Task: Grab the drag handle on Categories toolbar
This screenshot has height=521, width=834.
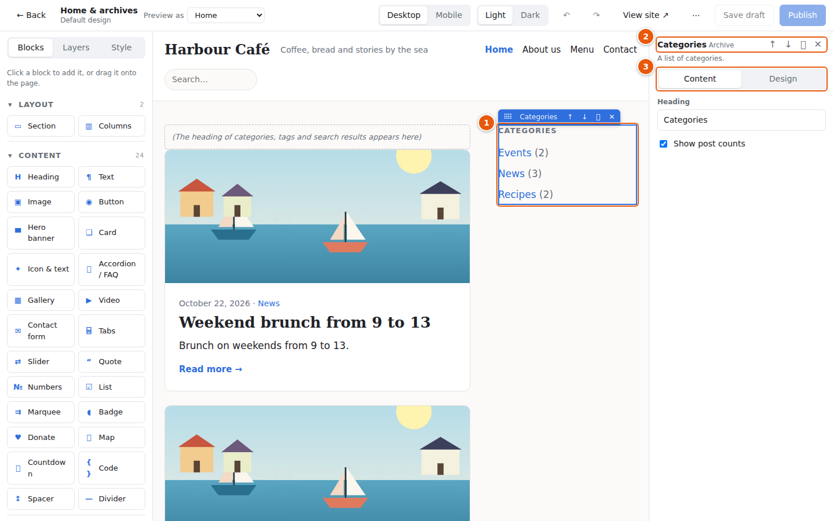Action: pos(508,117)
